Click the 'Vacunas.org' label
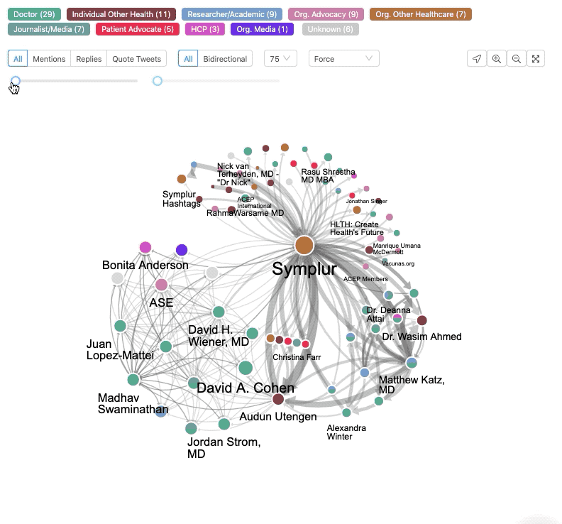 click(398, 263)
